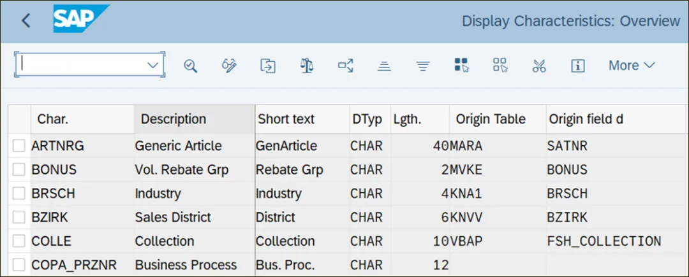Select the BRSCH row checkbox
689x277 pixels.
coord(19,194)
